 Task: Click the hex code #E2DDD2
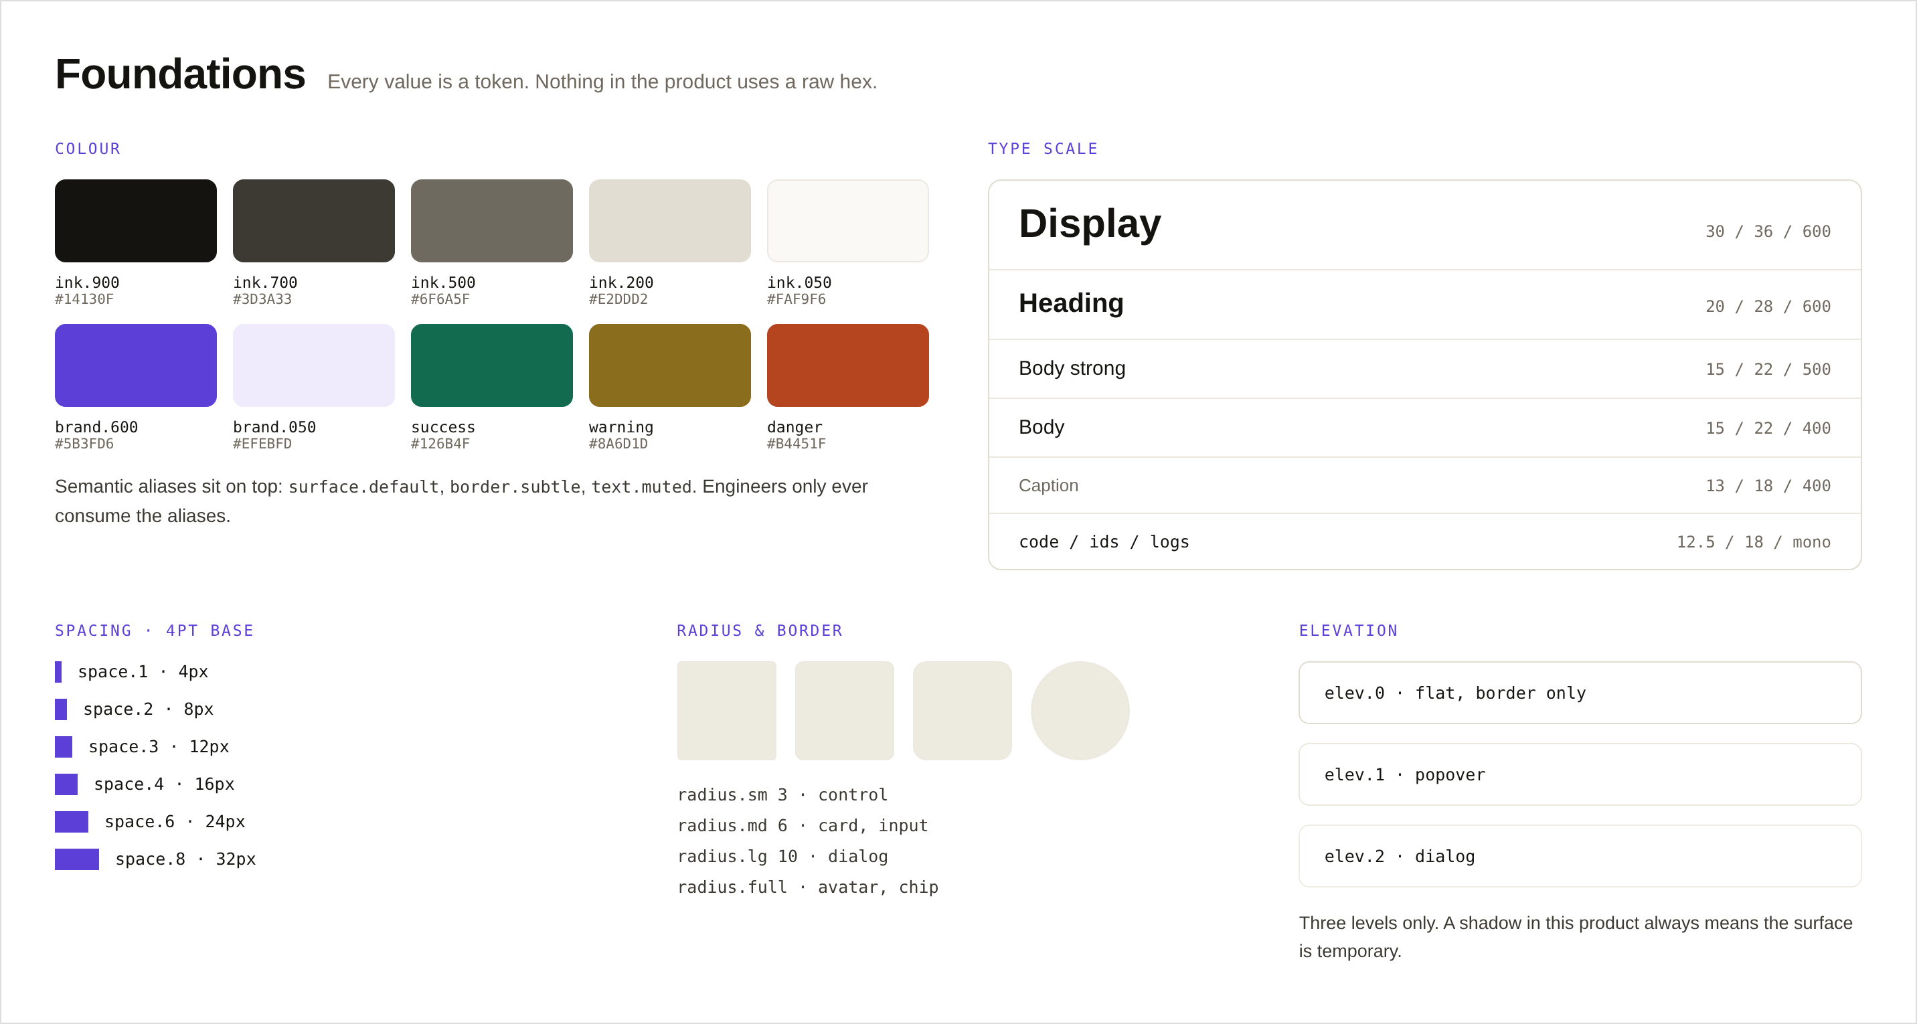pos(618,299)
